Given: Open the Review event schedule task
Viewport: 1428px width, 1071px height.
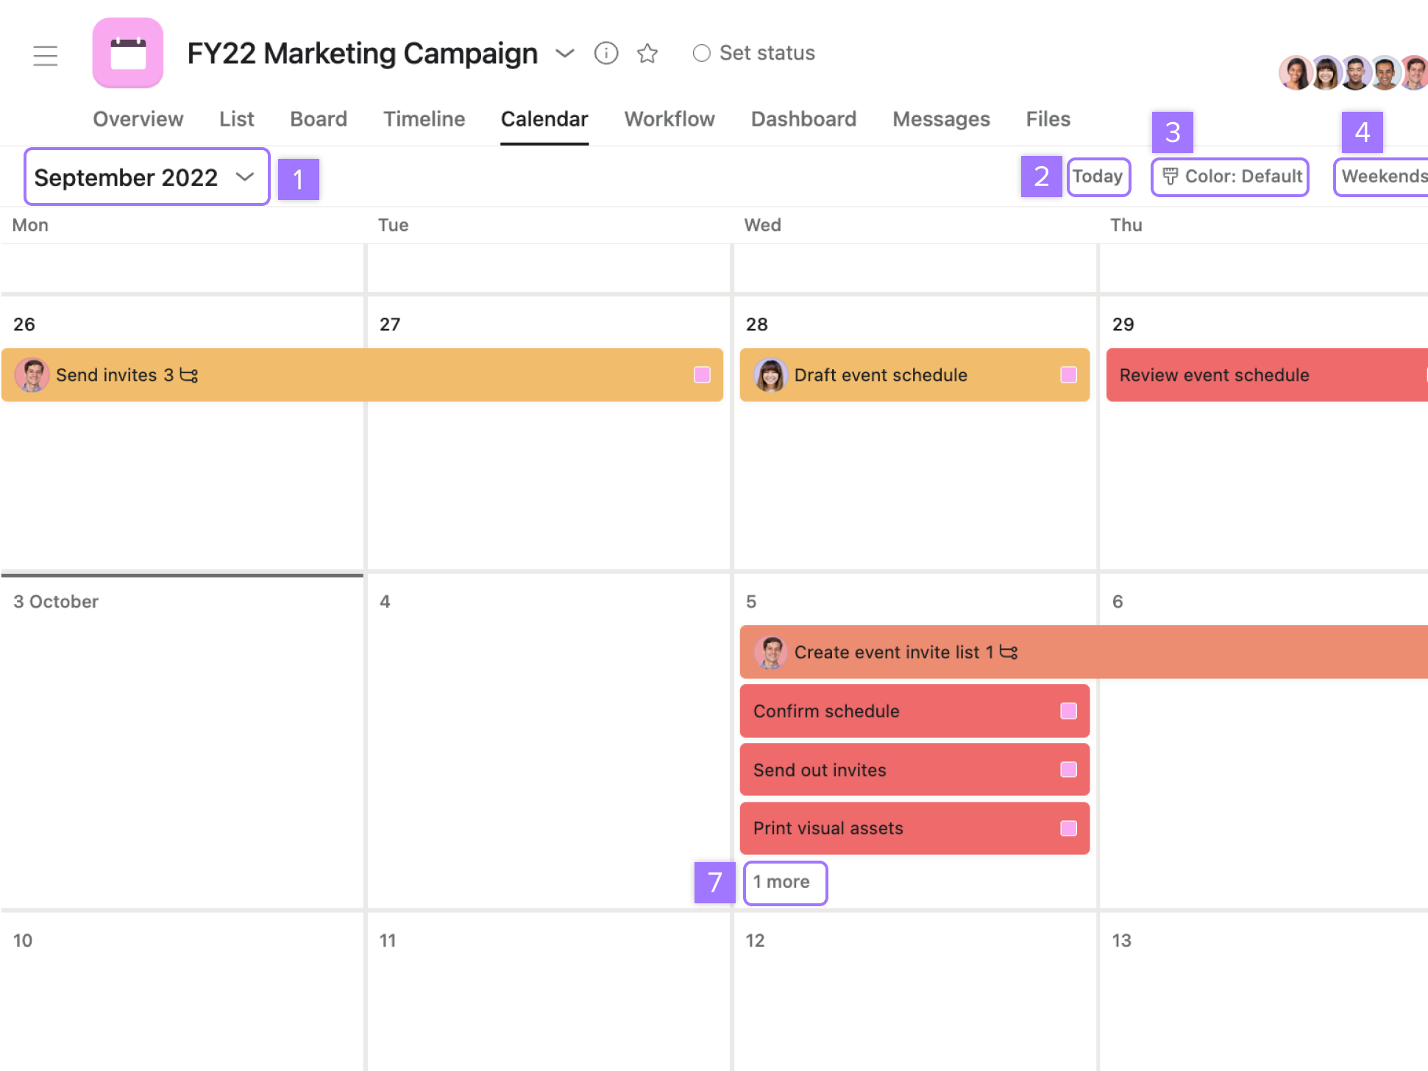Looking at the screenshot, I should point(1267,375).
